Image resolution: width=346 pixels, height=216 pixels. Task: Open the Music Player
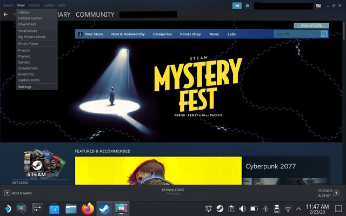(x=28, y=44)
